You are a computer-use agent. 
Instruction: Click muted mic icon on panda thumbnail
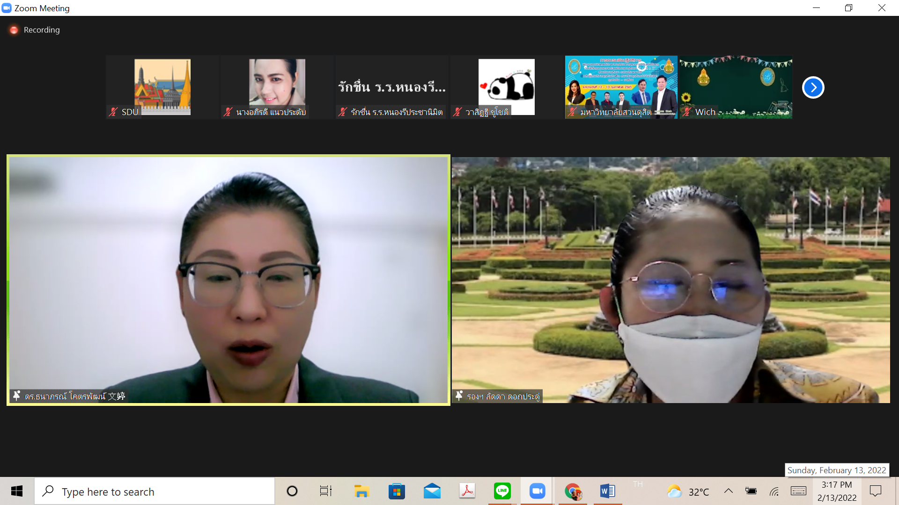(457, 112)
